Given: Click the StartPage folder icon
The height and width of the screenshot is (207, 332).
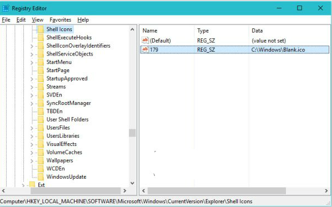Looking at the screenshot, I should 41,70.
